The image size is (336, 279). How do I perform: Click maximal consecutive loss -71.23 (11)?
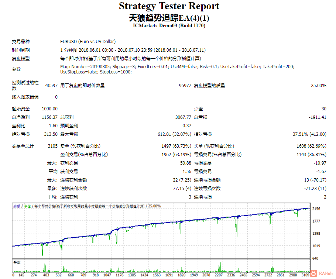(315, 189)
